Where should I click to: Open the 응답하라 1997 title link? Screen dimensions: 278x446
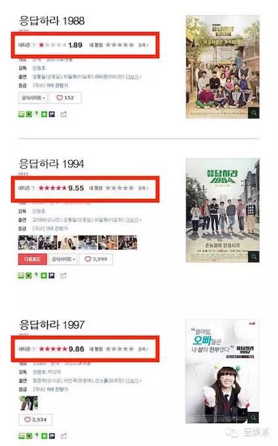(x=52, y=324)
